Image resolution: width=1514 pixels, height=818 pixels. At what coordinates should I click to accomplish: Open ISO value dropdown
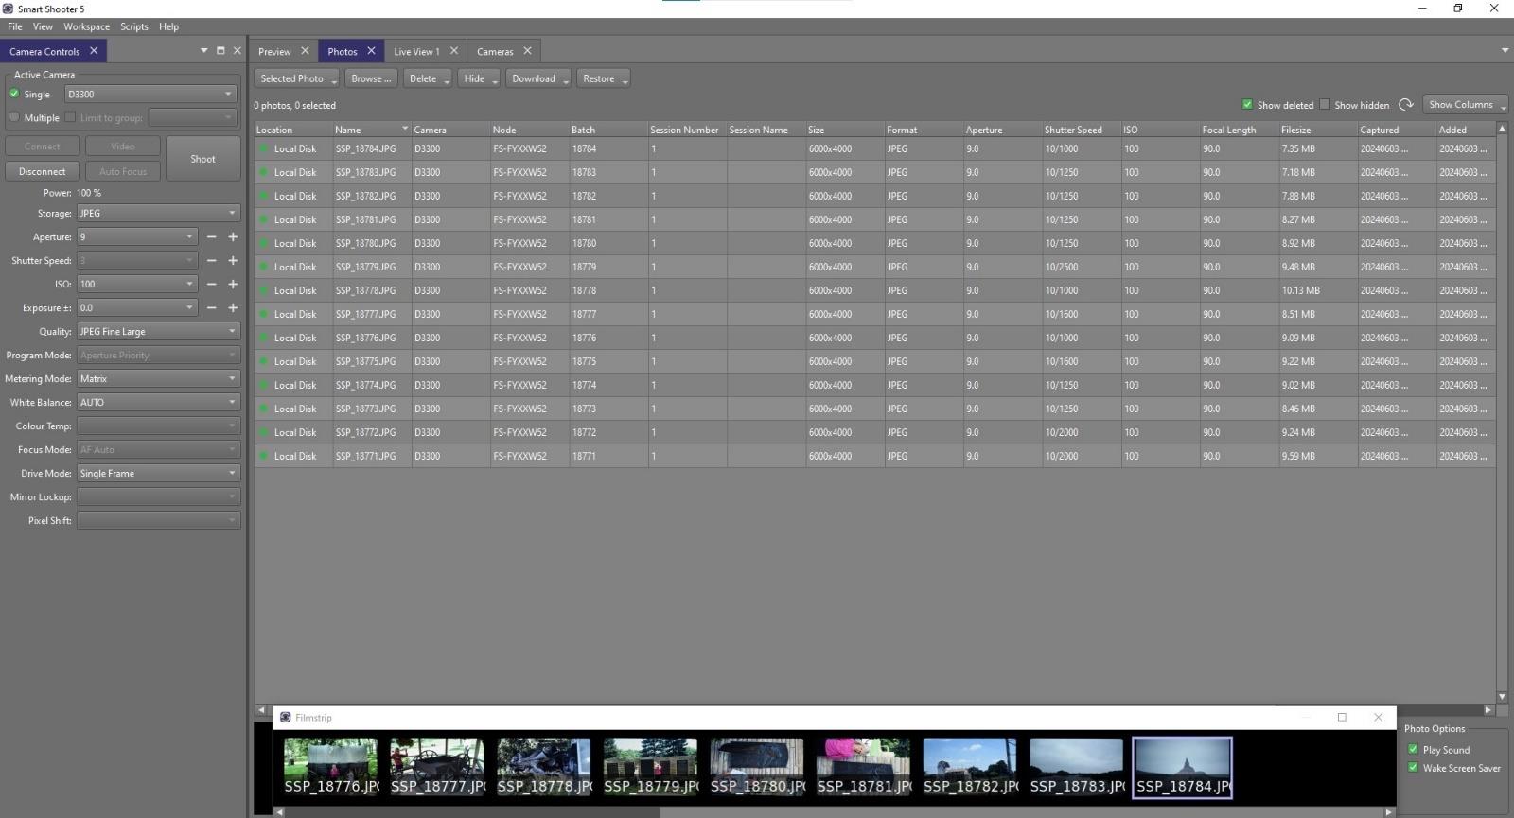pyautogui.click(x=136, y=285)
